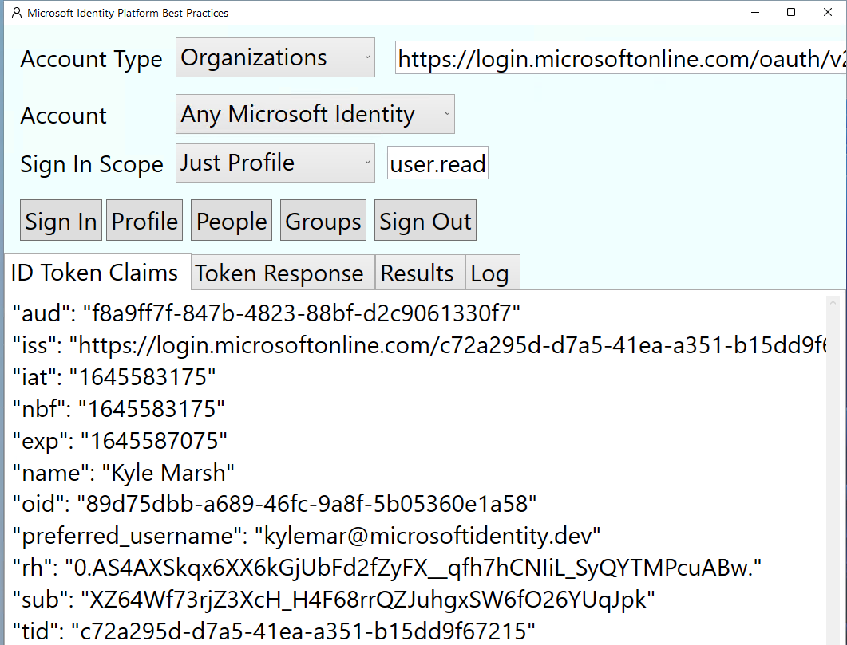The height and width of the screenshot is (645, 847).
Task: Click the "tid" claim line
Action: tap(274, 630)
